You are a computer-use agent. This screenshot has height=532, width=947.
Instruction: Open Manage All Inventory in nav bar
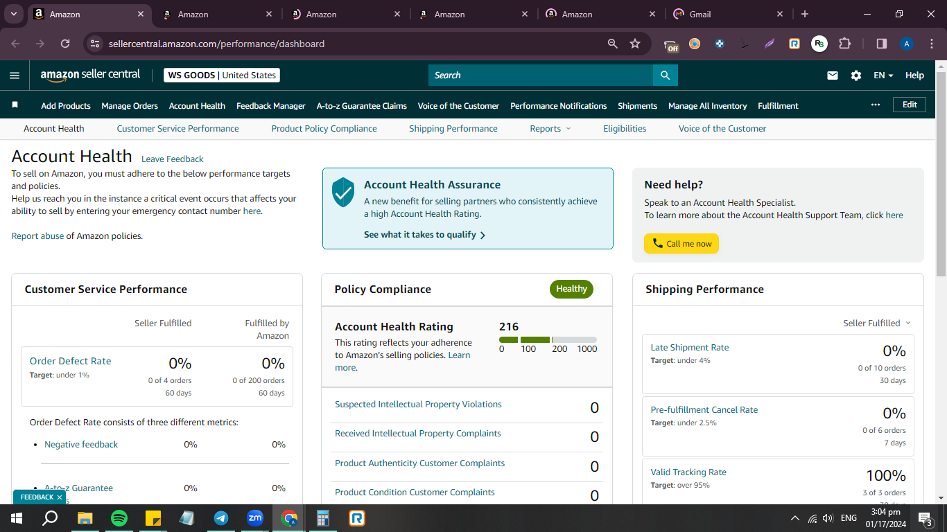708,106
